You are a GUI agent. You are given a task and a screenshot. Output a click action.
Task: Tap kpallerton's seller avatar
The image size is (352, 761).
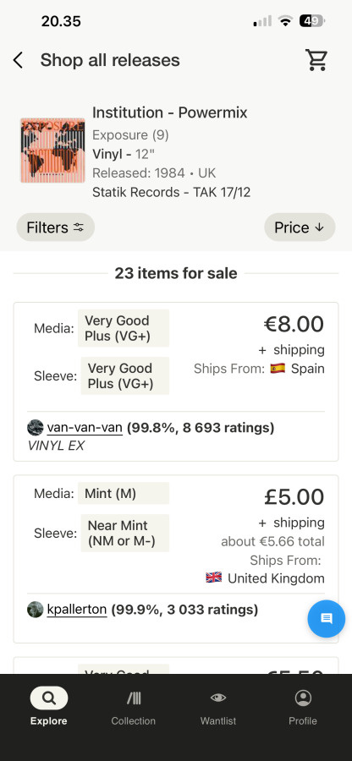tap(36, 609)
